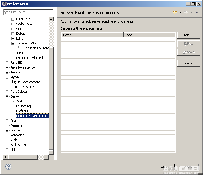This screenshot has height=175, width=203.
Task: Click tree scrollbar up arrow
Action: click(51, 19)
